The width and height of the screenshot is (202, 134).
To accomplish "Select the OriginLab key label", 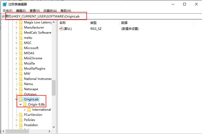I will pyautogui.click(x=31, y=99).
